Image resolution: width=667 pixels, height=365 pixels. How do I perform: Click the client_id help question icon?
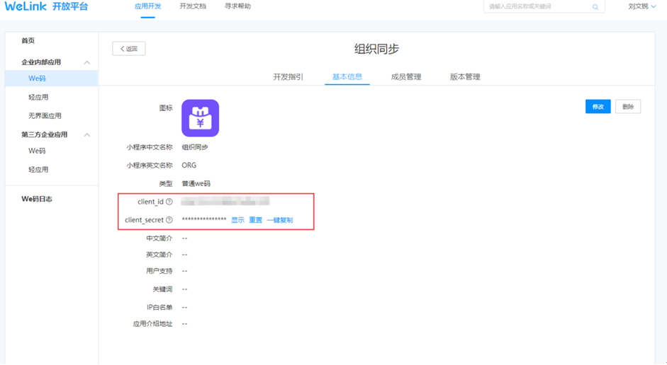click(169, 202)
